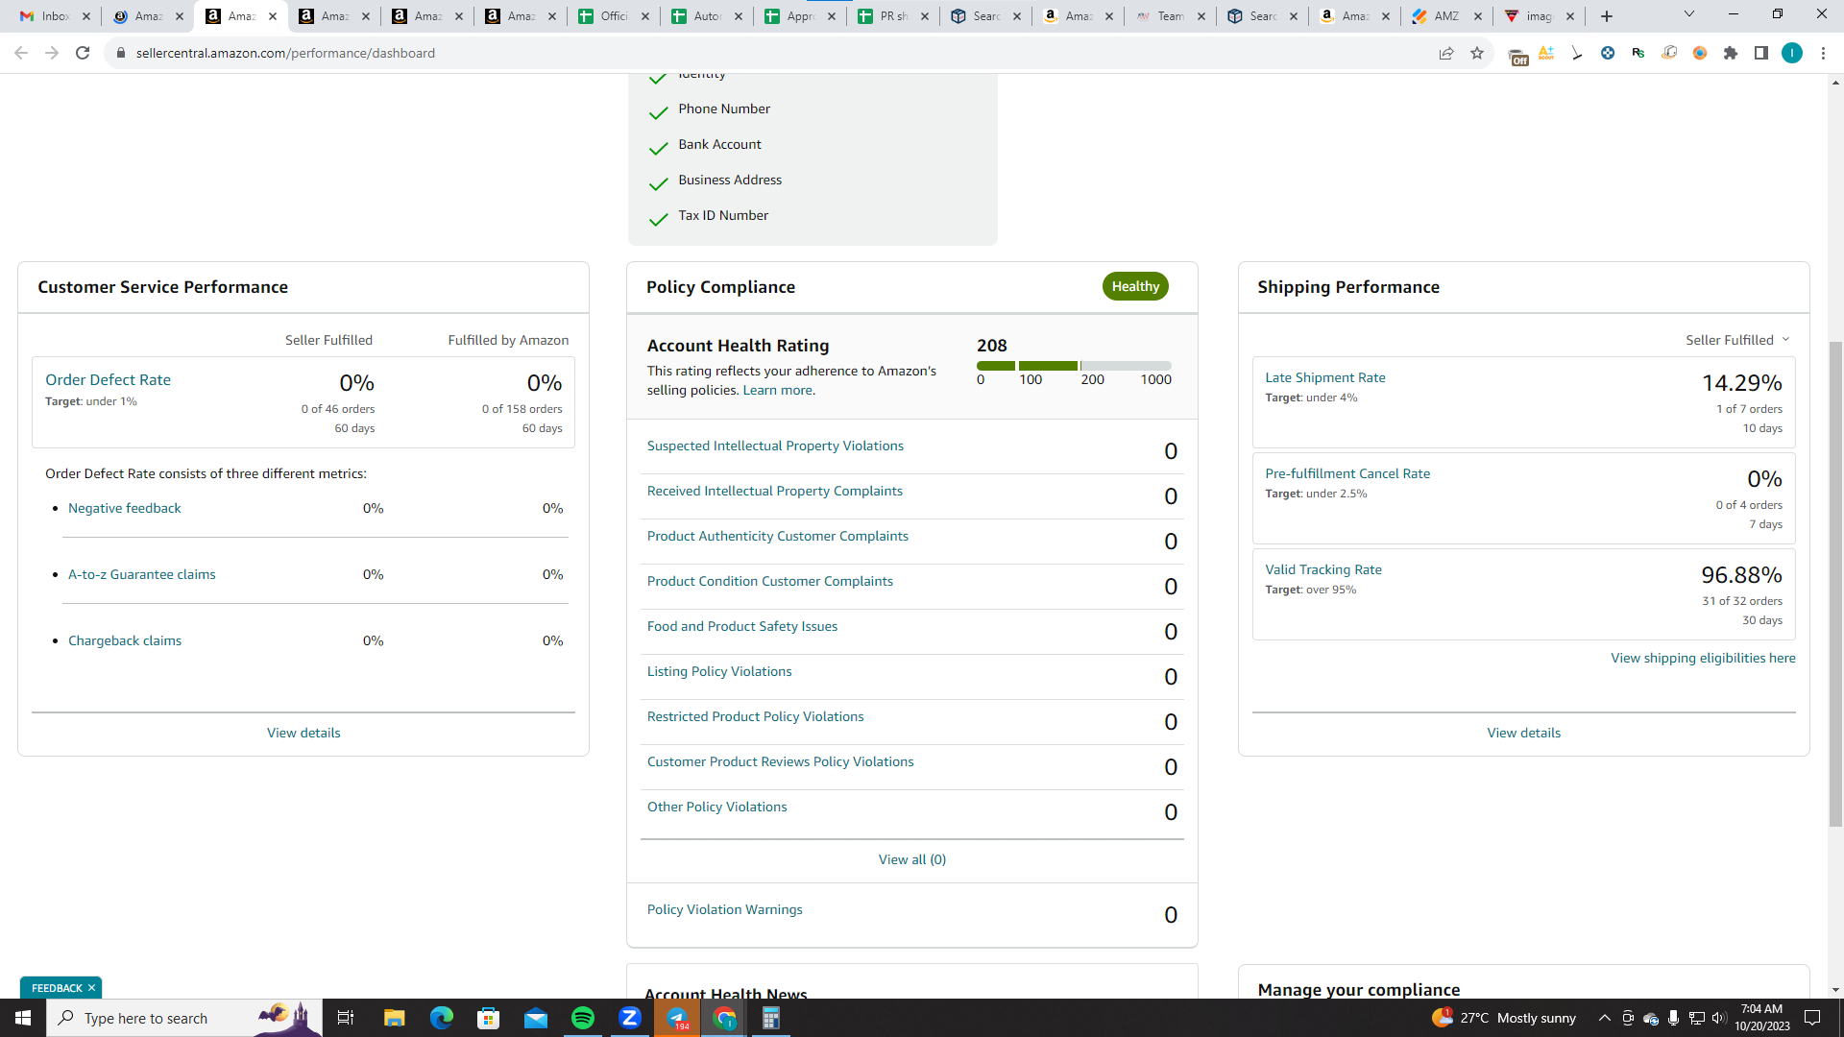The width and height of the screenshot is (1844, 1037).
Task: Switch to the Offici spreadsheet tab
Action: click(615, 16)
